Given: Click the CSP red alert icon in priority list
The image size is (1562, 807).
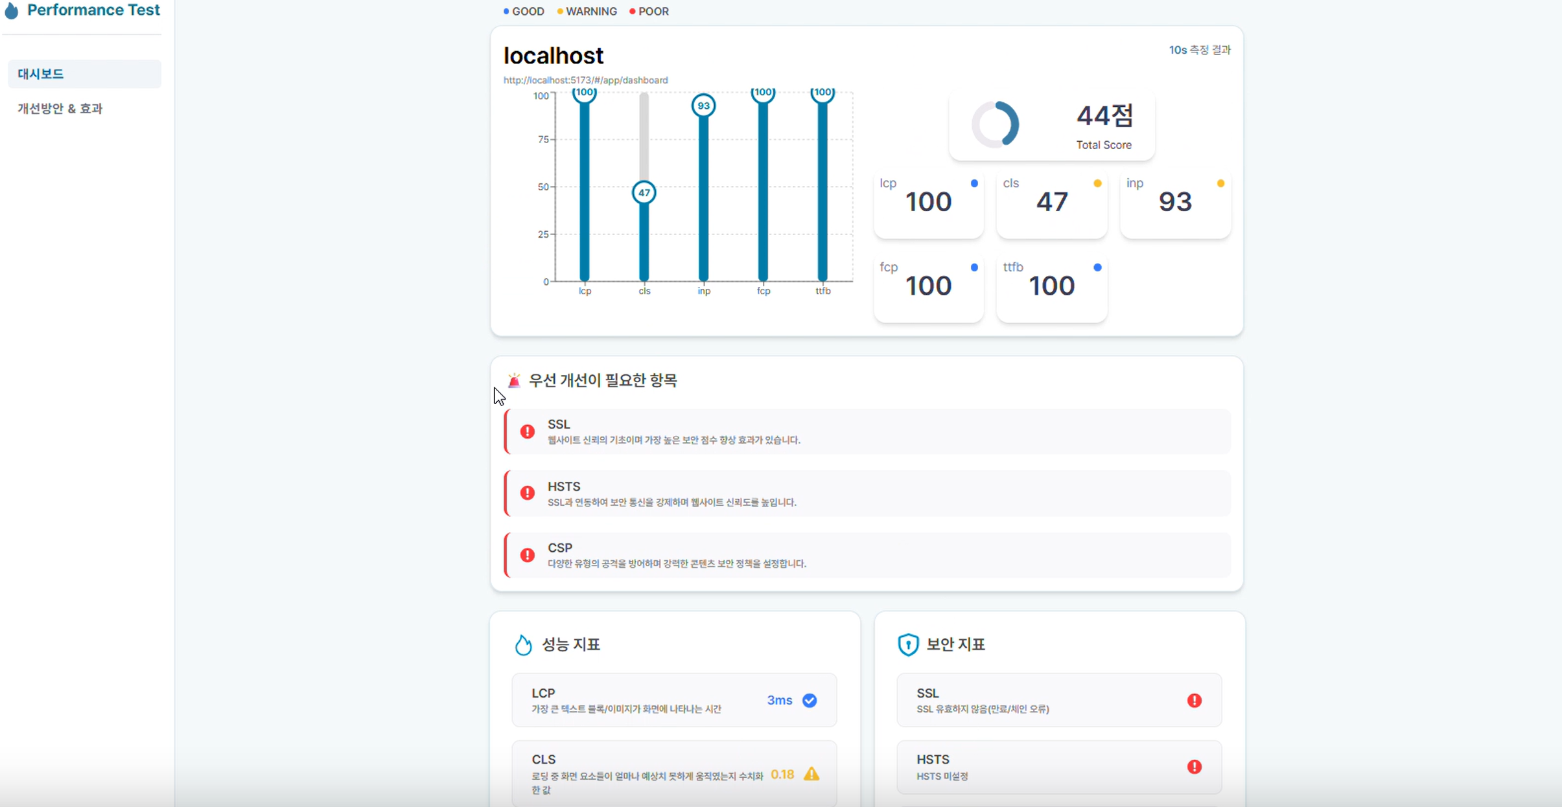Looking at the screenshot, I should click(x=528, y=555).
